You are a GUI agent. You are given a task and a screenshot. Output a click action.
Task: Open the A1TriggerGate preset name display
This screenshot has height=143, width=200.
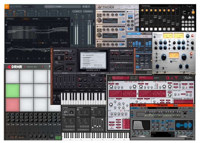pyautogui.click(x=162, y=108)
